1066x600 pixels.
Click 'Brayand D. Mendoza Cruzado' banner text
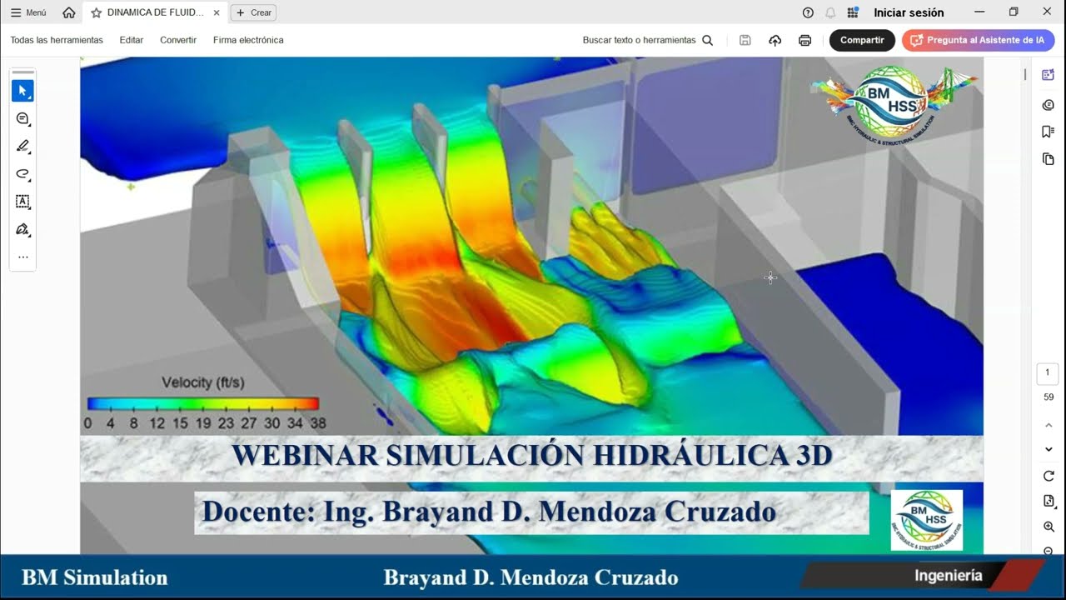pos(531,577)
